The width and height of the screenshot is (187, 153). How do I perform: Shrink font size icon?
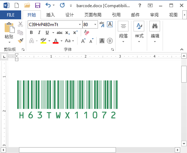[x=92, y=41]
